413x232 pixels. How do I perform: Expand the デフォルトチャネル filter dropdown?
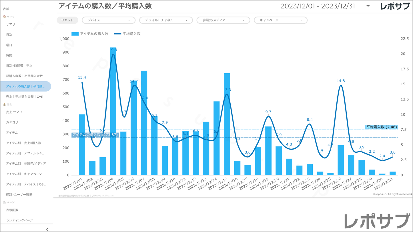point(166,20)
